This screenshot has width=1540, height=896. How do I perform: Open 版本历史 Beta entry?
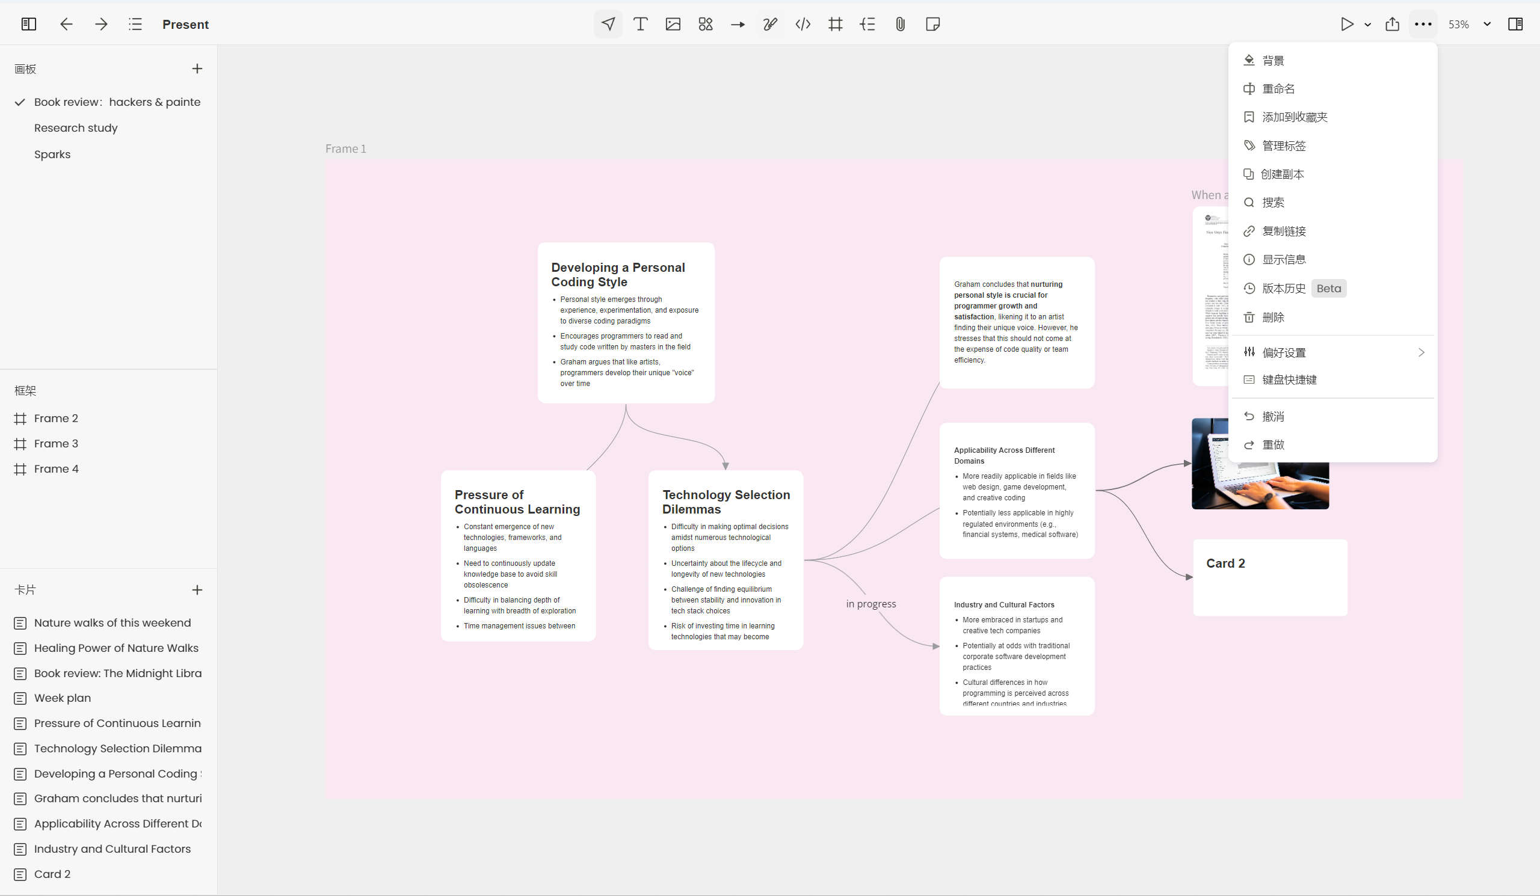[x=1332, y=288]
